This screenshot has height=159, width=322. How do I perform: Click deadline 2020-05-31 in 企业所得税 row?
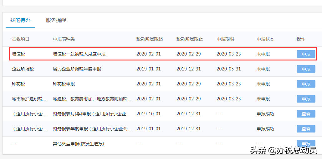[x=228, y=69]
